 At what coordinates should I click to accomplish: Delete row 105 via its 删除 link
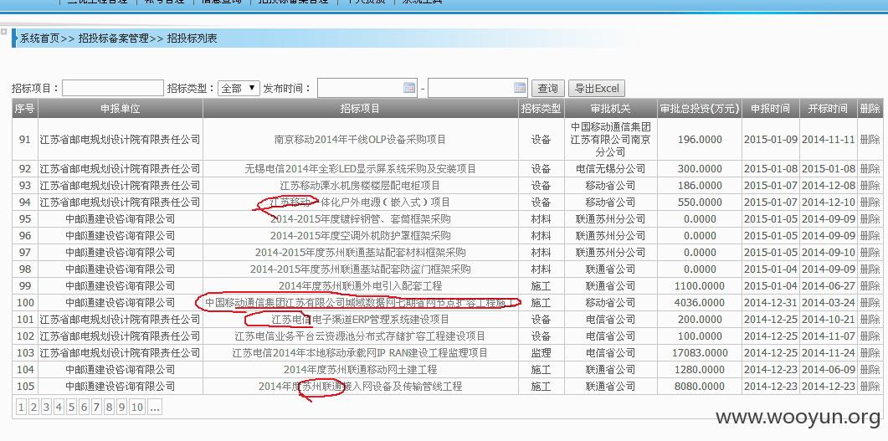(870, 386)
